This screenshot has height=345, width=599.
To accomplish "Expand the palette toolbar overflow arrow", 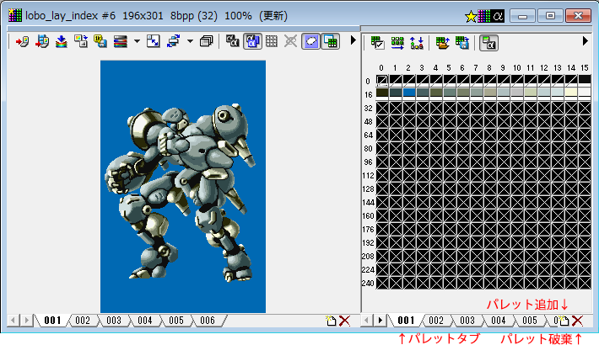I will 585,40.
